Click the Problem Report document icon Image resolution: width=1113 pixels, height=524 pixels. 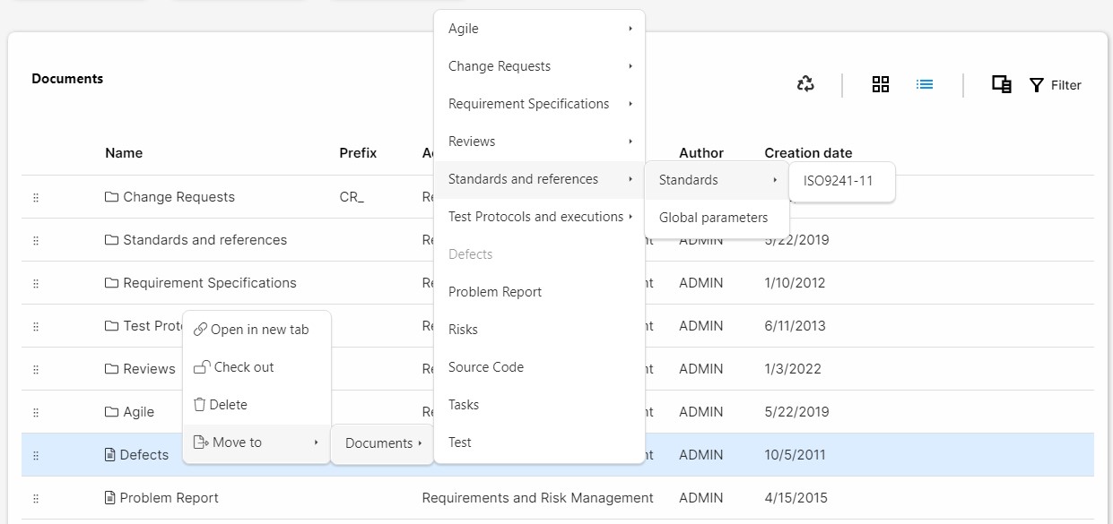pos(110,498)
